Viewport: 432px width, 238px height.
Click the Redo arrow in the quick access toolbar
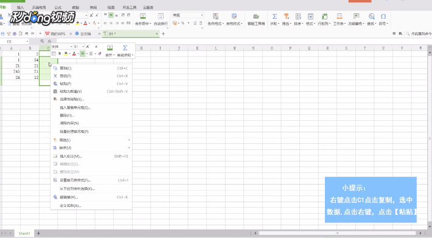coord(32,33)
